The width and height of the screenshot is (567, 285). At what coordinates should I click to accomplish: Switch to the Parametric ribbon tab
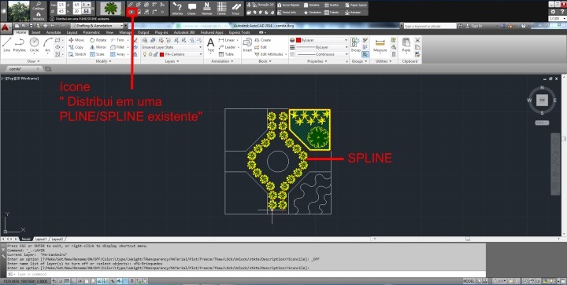tap(91, 32)
